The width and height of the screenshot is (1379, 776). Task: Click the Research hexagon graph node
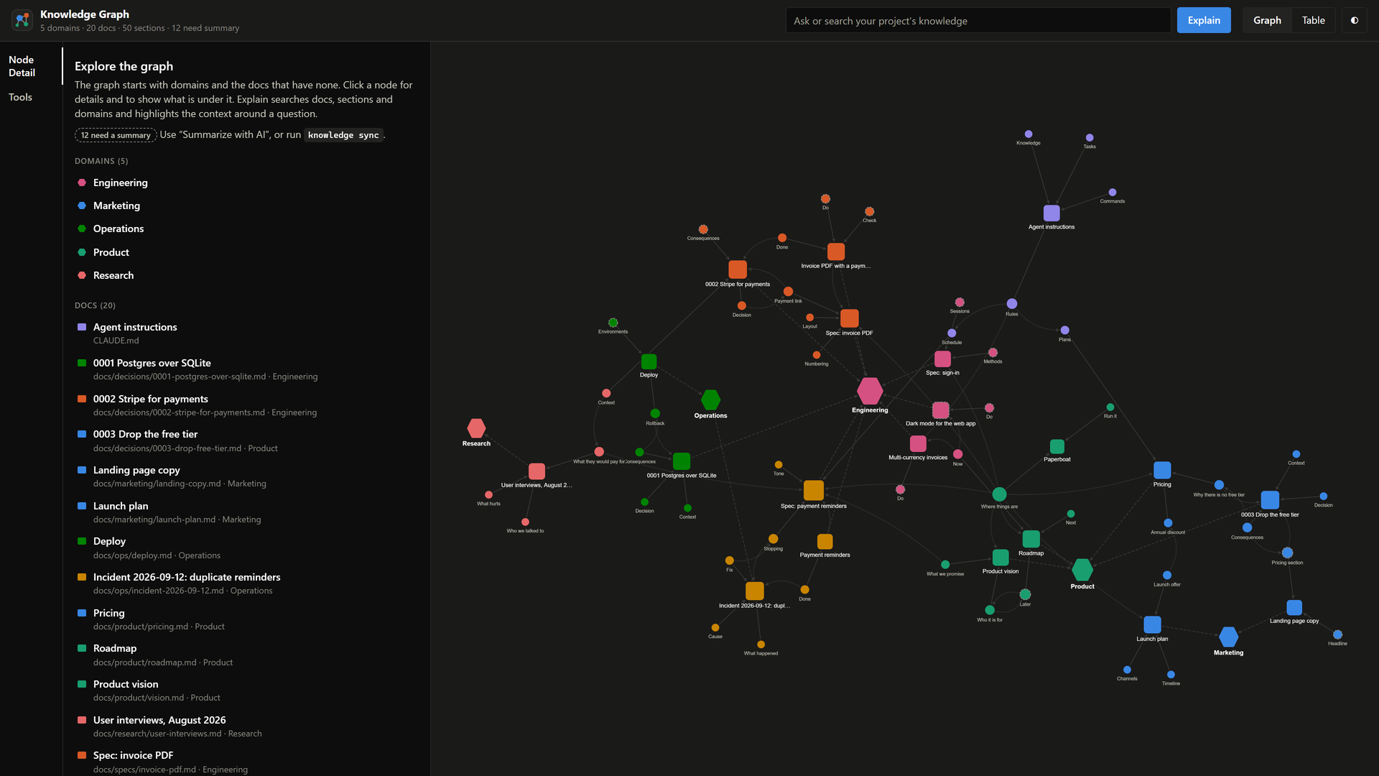click(x=476, y=428)
